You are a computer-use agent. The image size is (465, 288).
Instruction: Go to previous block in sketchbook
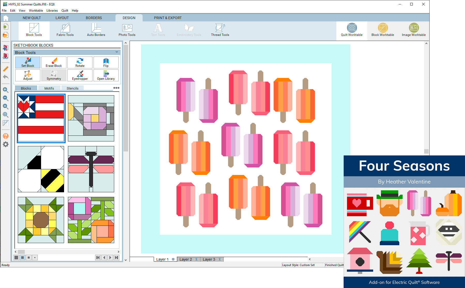click(x=104, y=257)
